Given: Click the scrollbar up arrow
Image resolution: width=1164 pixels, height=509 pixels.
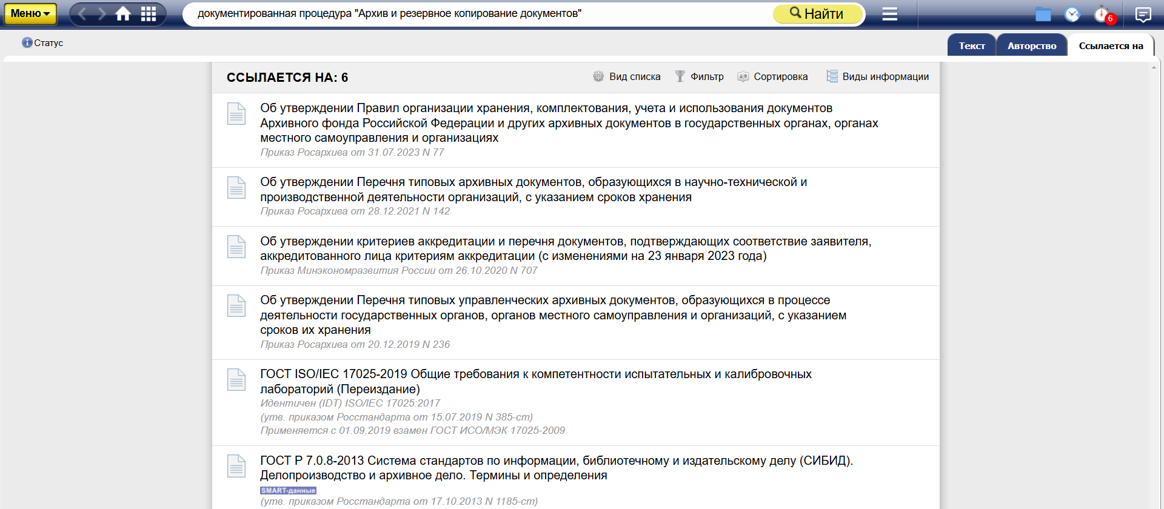Looking at the screenshot, I should (x=1154, y=67).
